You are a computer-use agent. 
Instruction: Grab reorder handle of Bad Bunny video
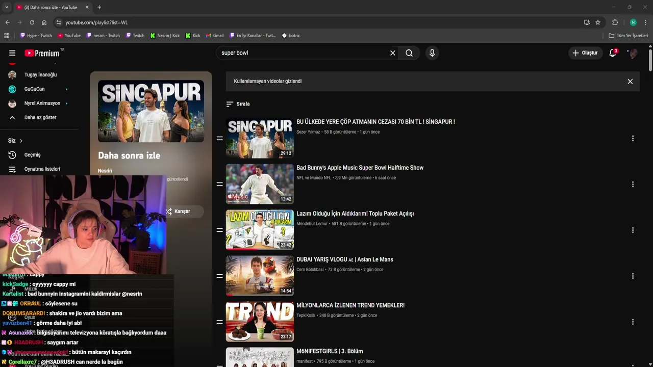[220, 185]
